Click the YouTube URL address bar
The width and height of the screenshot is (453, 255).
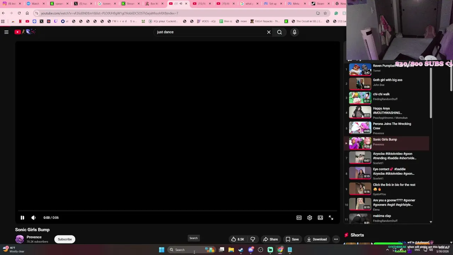[x=177, y=13]
